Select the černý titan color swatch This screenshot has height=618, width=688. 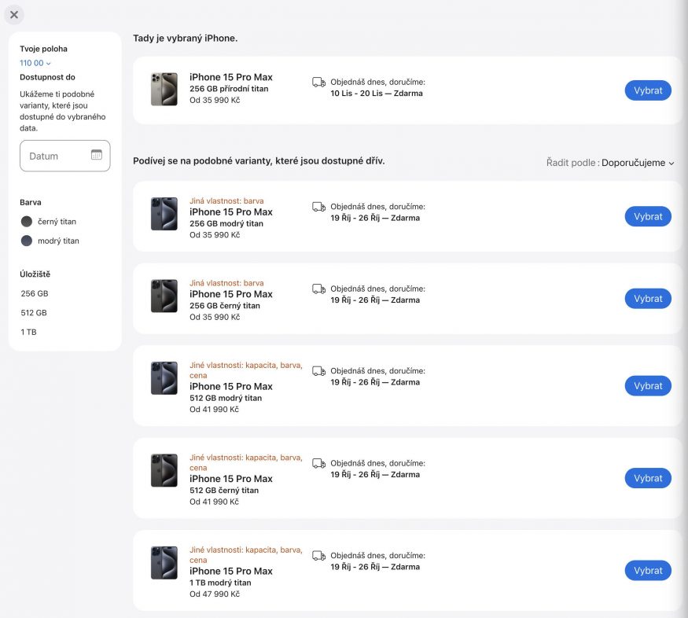(27, 222)
